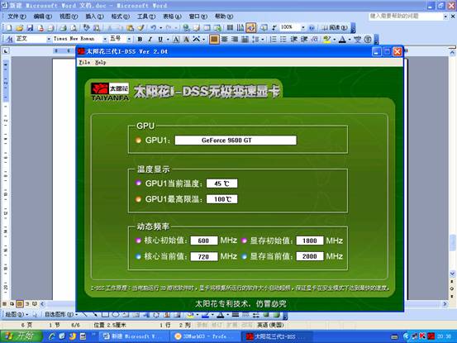Open the 文件 menu in Word
The height and width of the screenshot is (343, 457).
[x=17, y=17]
